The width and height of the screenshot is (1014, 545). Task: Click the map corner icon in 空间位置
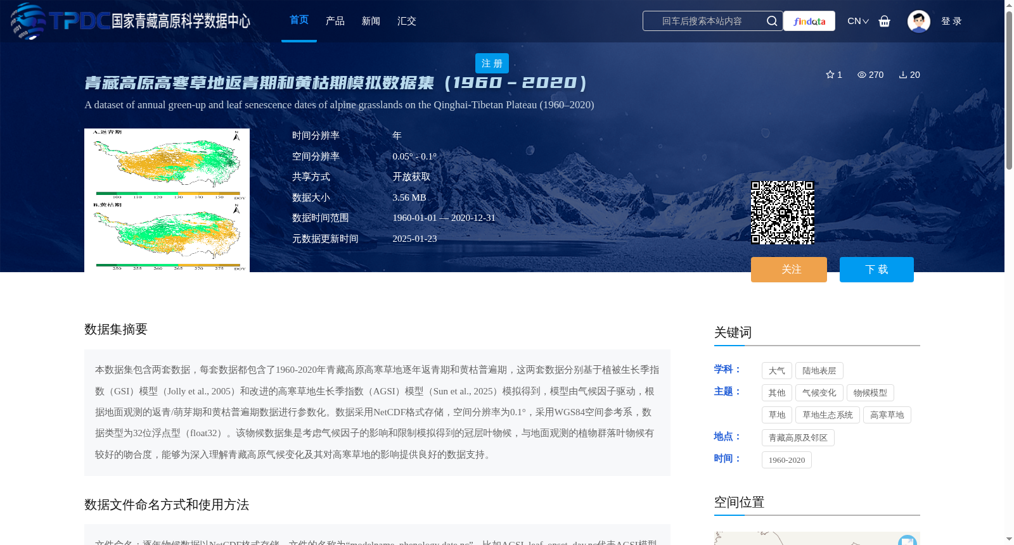coord(908,540)
